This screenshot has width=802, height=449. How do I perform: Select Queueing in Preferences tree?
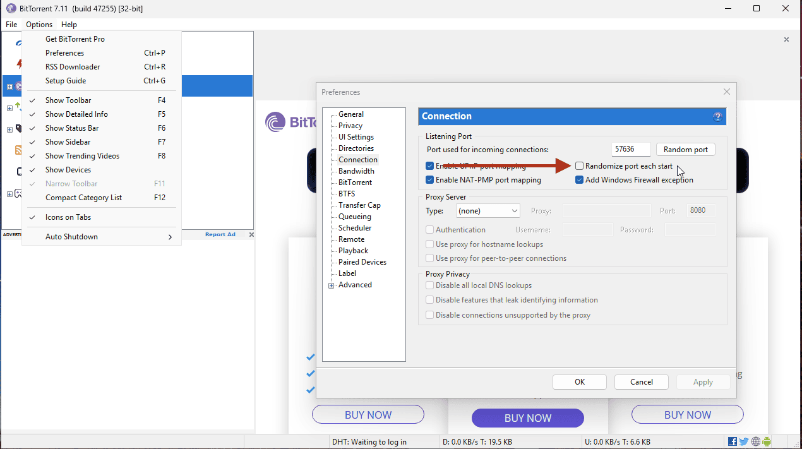point(355,217)
